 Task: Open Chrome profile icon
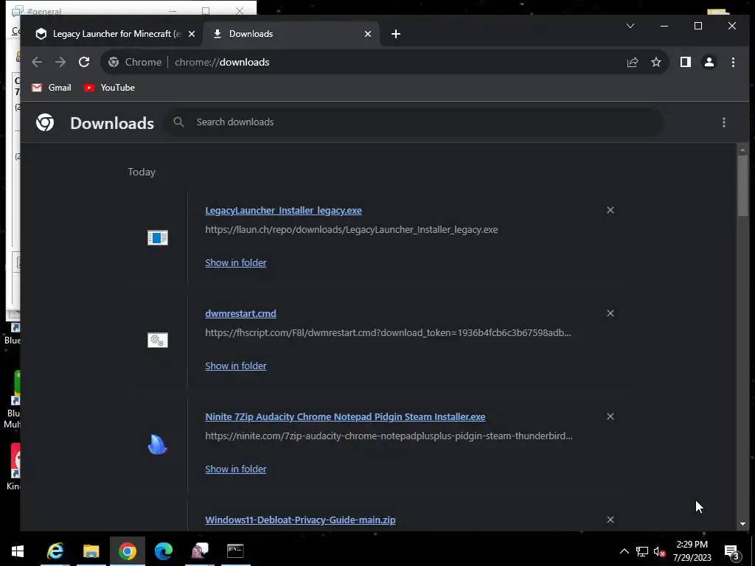(x=709, y=62)
